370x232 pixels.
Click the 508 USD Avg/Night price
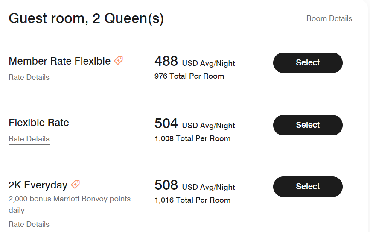click(195, 186)
